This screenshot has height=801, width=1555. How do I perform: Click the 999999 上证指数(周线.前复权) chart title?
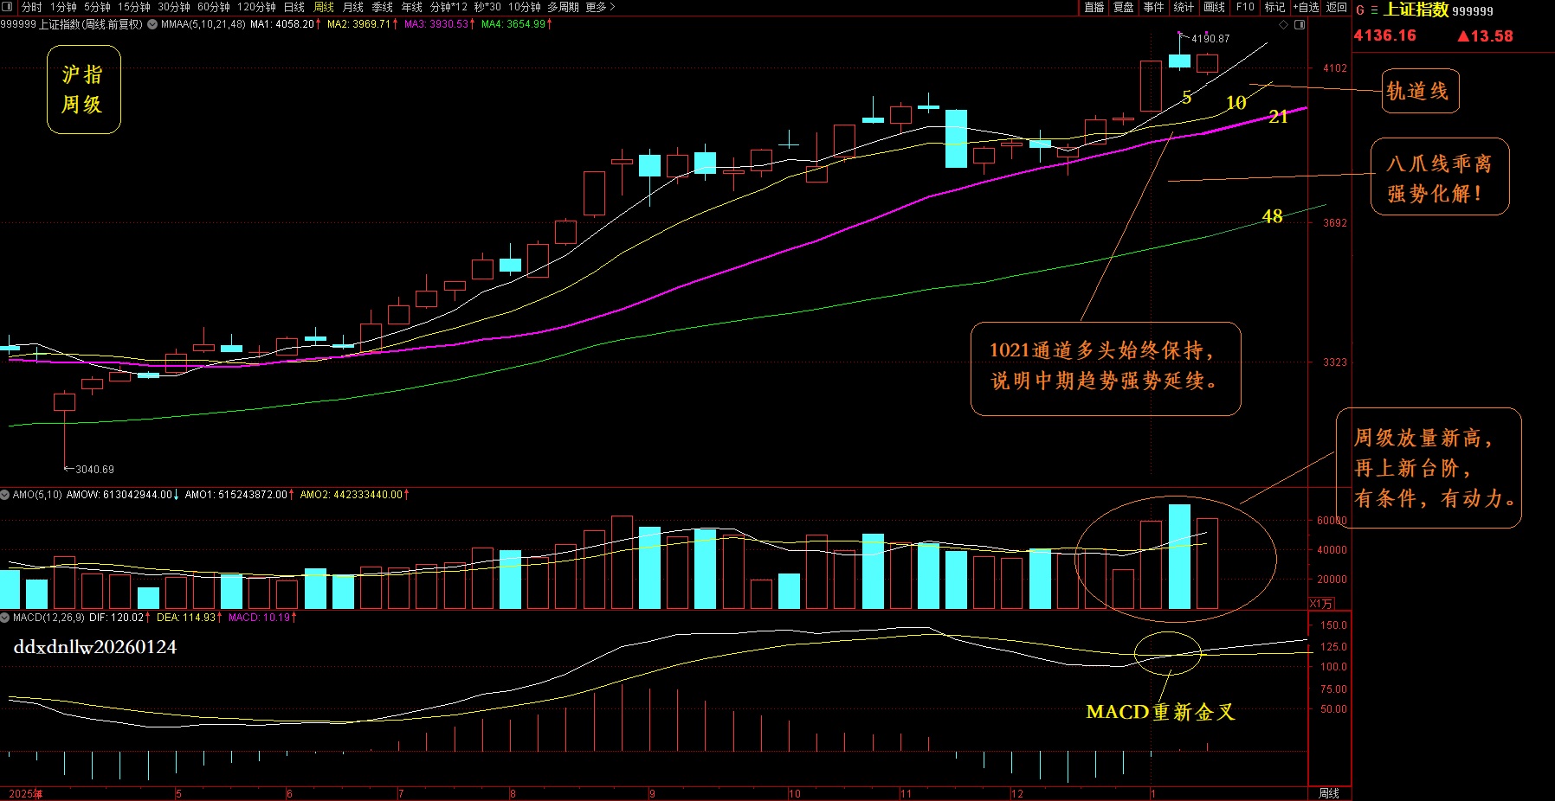(72, 24)
